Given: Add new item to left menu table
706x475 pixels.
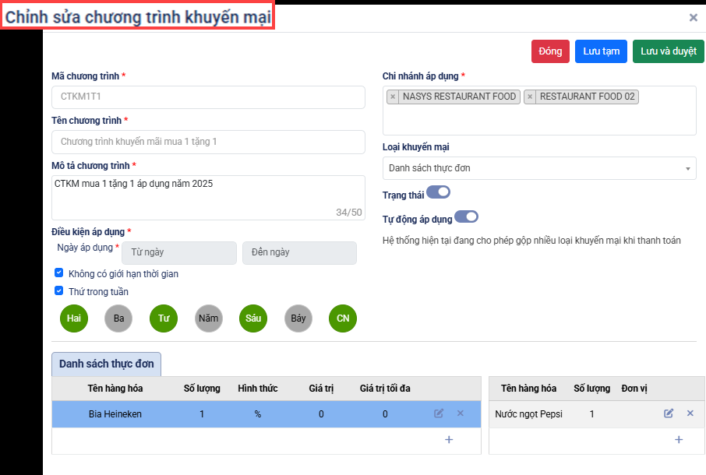Looking at the screenshot, I should coord(449,439).
